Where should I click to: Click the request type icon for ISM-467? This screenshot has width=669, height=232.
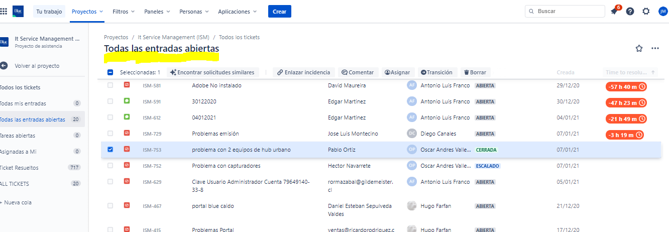pos(127,205)
